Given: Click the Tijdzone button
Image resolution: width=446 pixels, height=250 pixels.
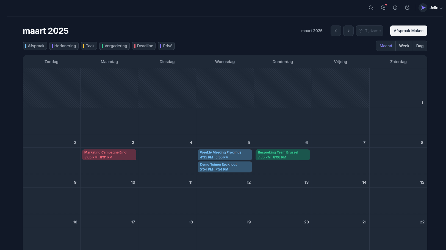Looking at the screenshot, I should [370, 31].
